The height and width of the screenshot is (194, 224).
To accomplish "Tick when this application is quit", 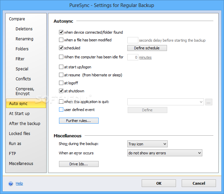I will pyautogui.click(x=61, y=102).
